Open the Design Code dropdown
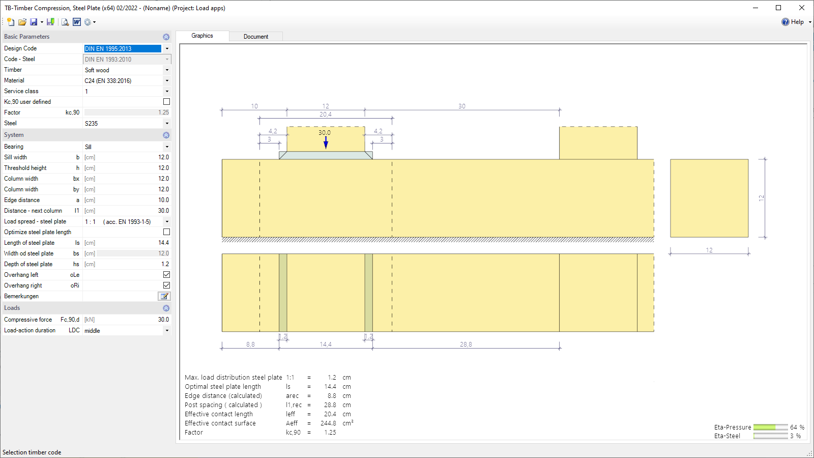Screen dimensions: 814x458 (167, 49)
